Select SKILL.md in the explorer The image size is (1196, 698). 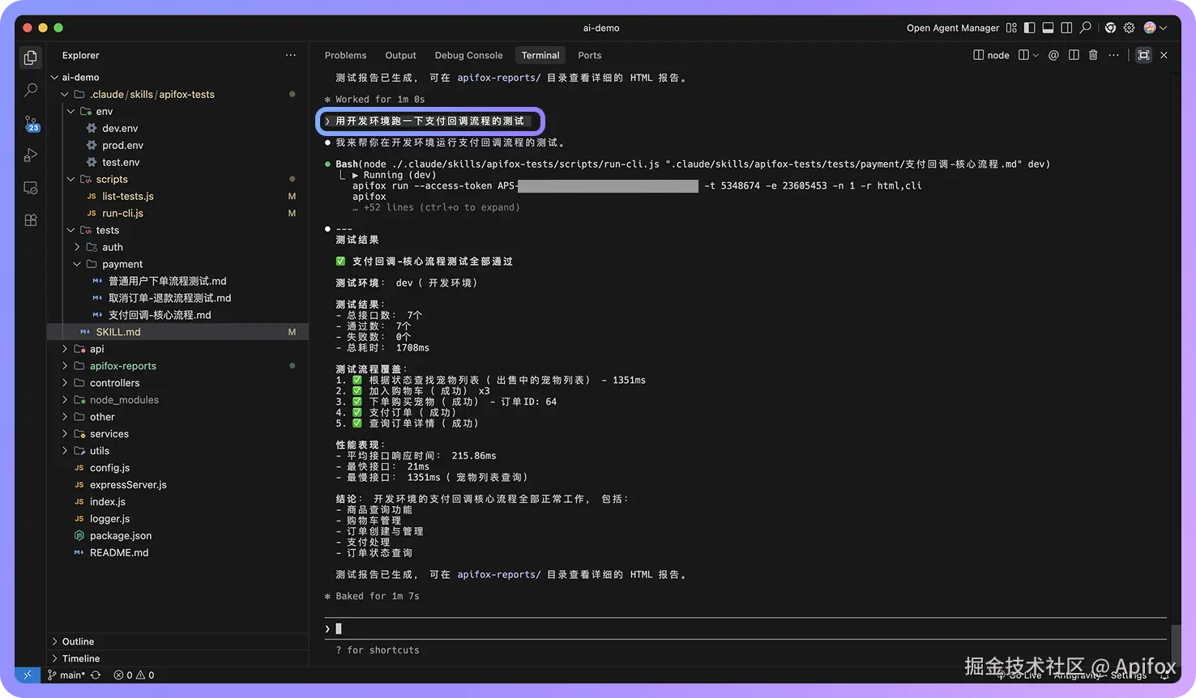tap(177, 332)
